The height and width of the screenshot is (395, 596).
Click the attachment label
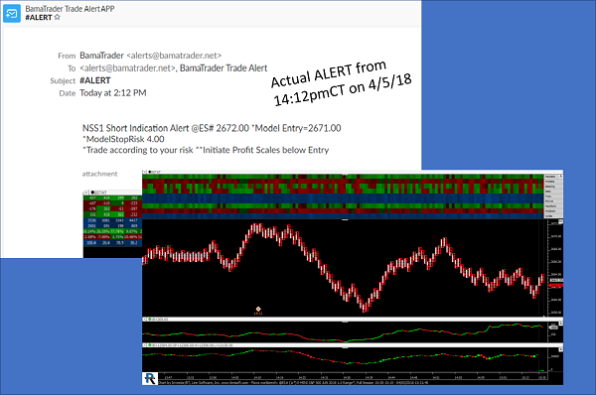(99, 174)
